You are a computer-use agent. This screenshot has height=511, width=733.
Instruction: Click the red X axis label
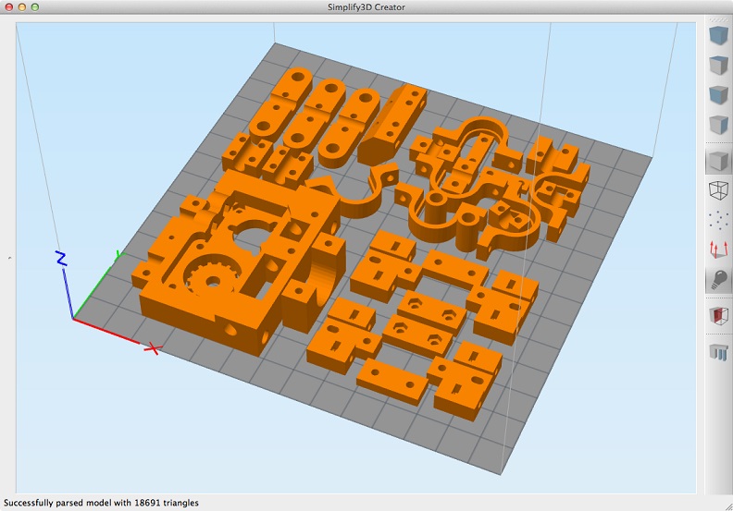coord(153,348)
